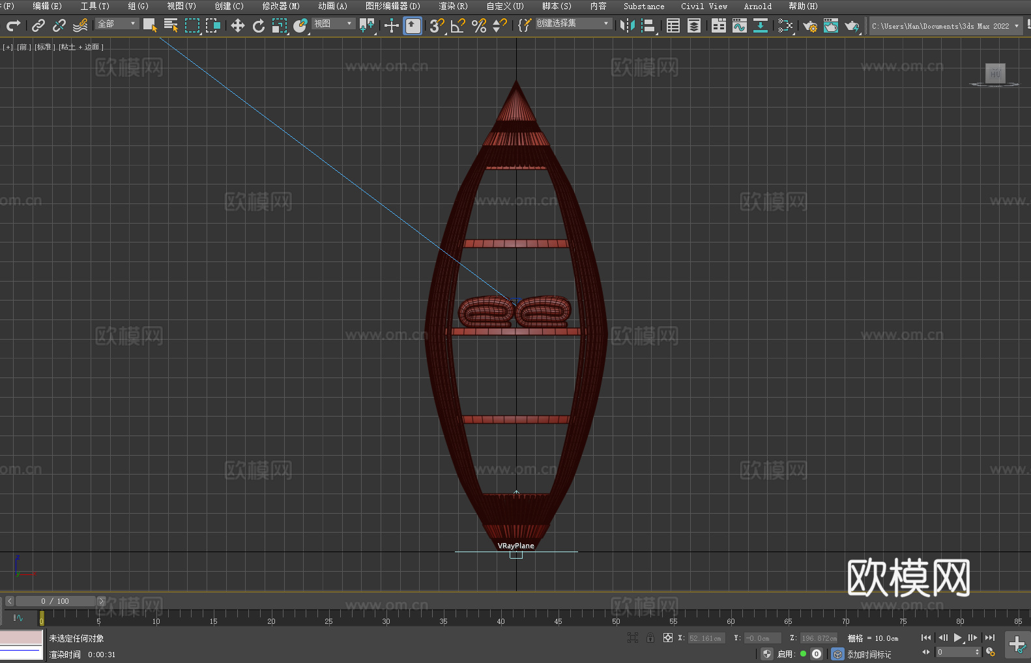Open the 修改器(M) menu
The width and height of the screenshot is (1031, 663).
point(281,7)
